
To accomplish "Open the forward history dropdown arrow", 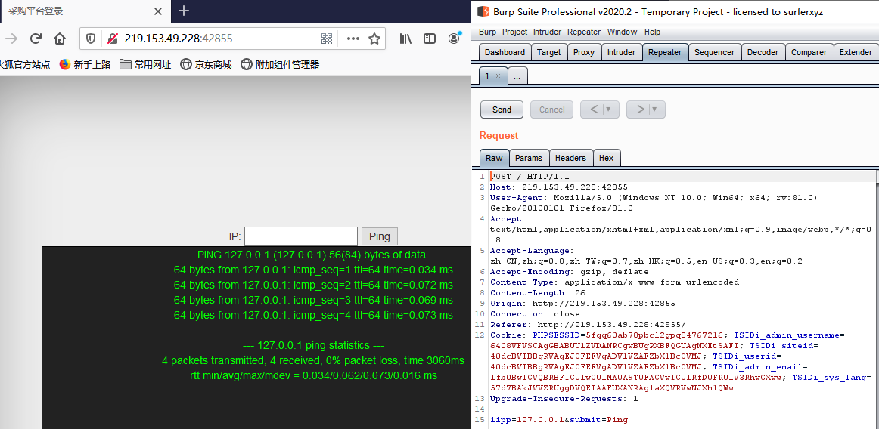I will [657, 110].
